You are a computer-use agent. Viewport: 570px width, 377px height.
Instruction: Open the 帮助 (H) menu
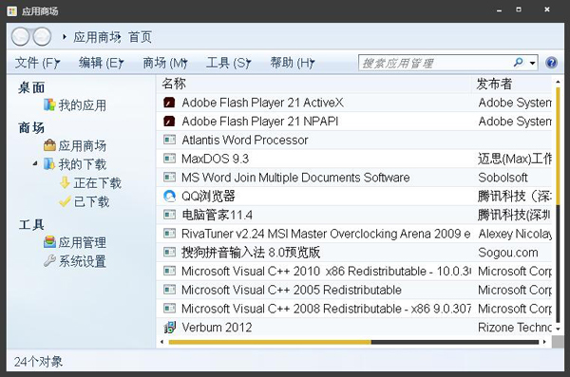[293, 63]
